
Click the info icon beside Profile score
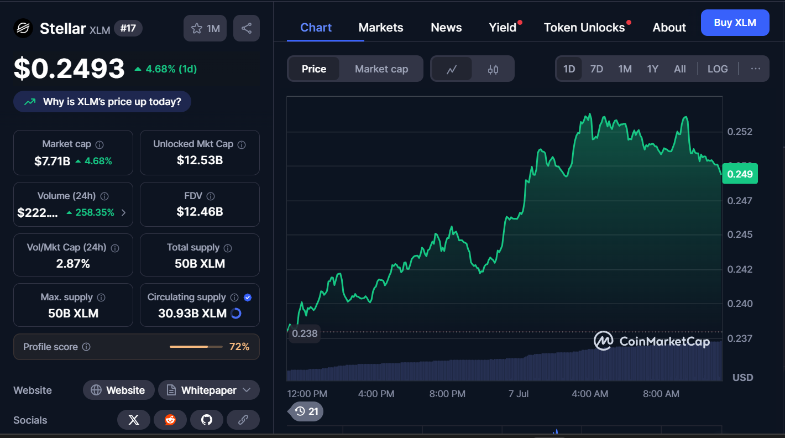pos(86,347)
